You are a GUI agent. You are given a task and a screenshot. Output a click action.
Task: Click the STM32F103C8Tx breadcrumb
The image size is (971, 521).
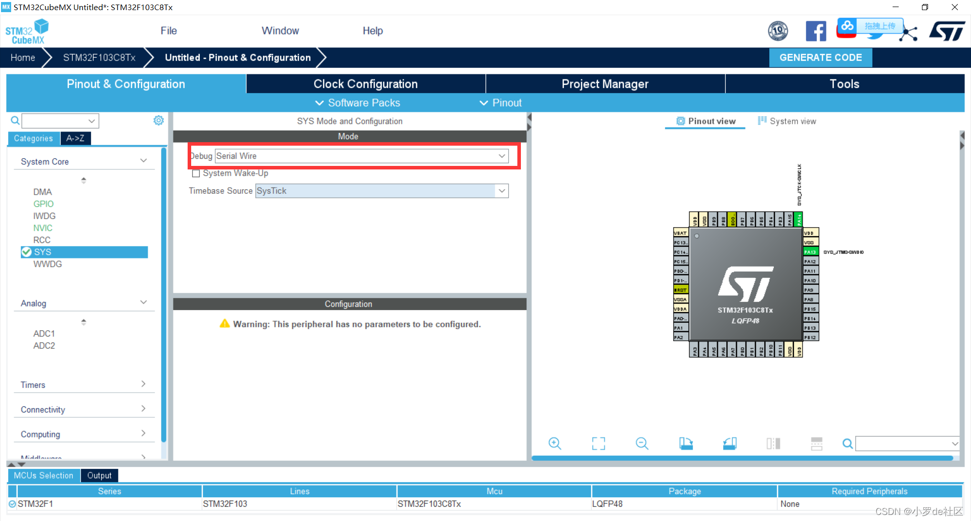[99, 58]
